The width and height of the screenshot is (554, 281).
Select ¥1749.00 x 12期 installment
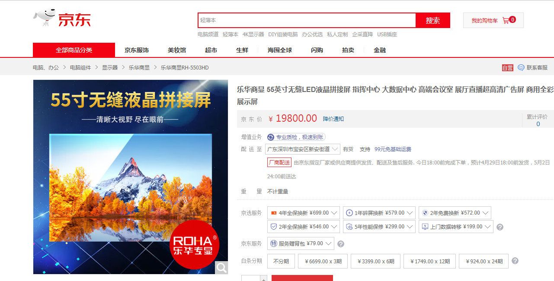(429, 261)
